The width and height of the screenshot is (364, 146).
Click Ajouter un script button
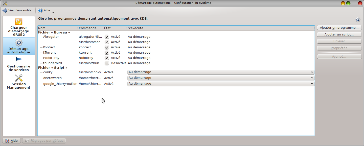(x=339, y=34)
